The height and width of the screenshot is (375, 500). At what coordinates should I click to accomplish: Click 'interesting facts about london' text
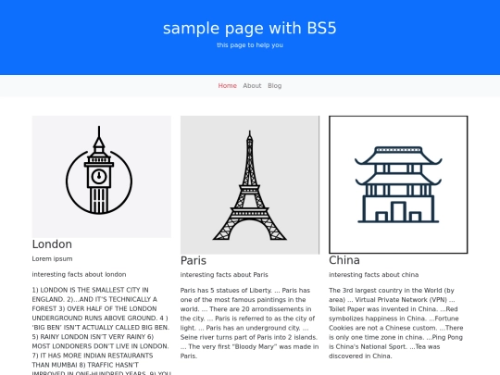point(79,274)
